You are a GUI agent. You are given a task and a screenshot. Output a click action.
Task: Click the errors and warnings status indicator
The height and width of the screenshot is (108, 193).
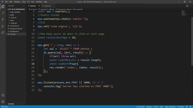(5, 107)
